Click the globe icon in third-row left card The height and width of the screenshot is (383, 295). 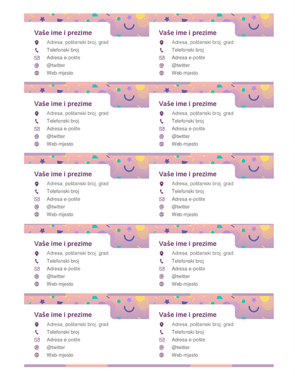[36, 214]
